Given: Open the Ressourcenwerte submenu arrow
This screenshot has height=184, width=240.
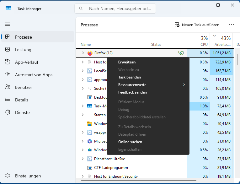Looking at the screenshot, I should pyautogui.click(x=184, y=85).
